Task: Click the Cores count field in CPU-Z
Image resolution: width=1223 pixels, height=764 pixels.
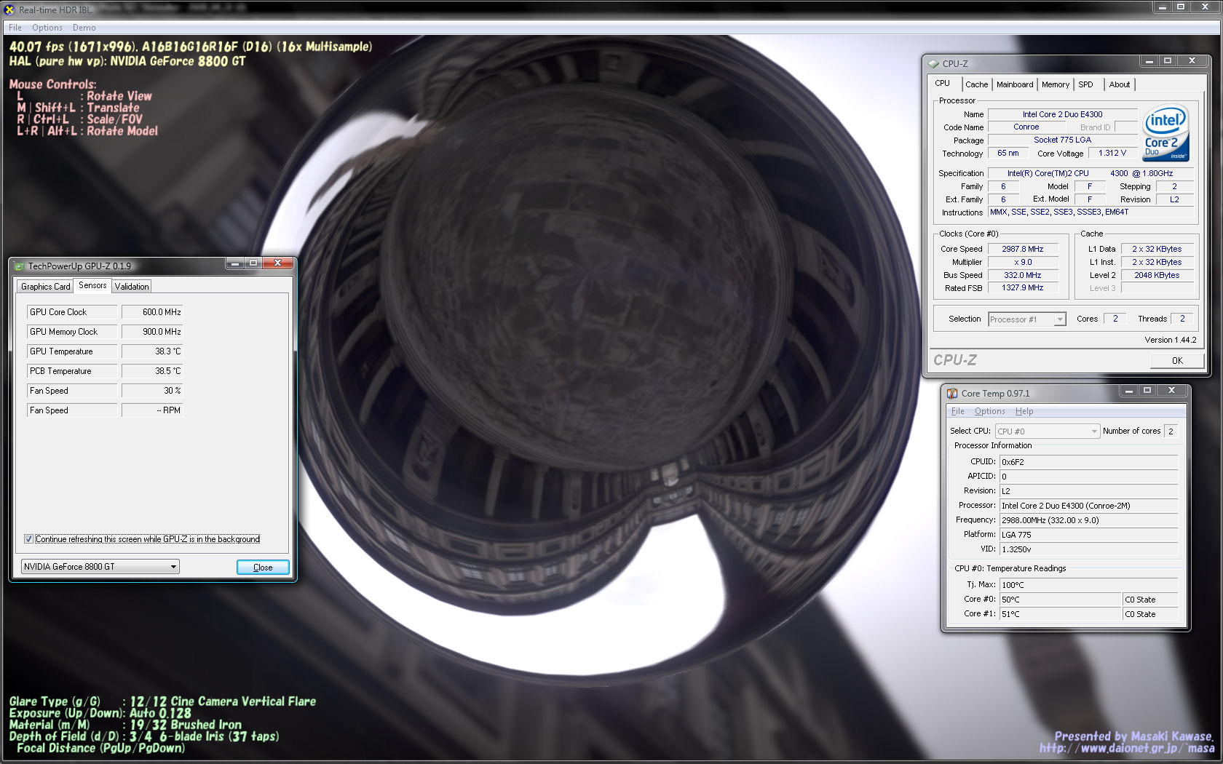Action: 1115,319
